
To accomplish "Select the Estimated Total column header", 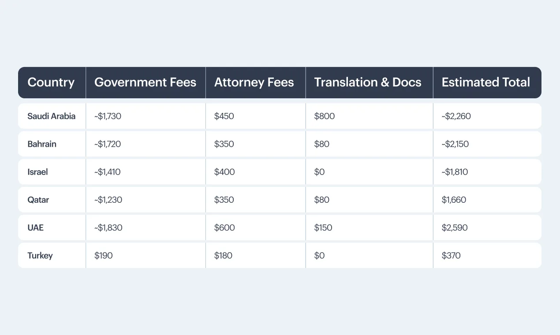I will pyautogui.click(x=485, y=82).
